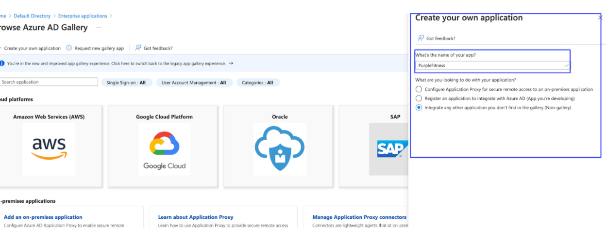The width and height of the screenshot is (606, 228).
Task: Click the blue info icon in banner
Action: click(x=2, y=63)
